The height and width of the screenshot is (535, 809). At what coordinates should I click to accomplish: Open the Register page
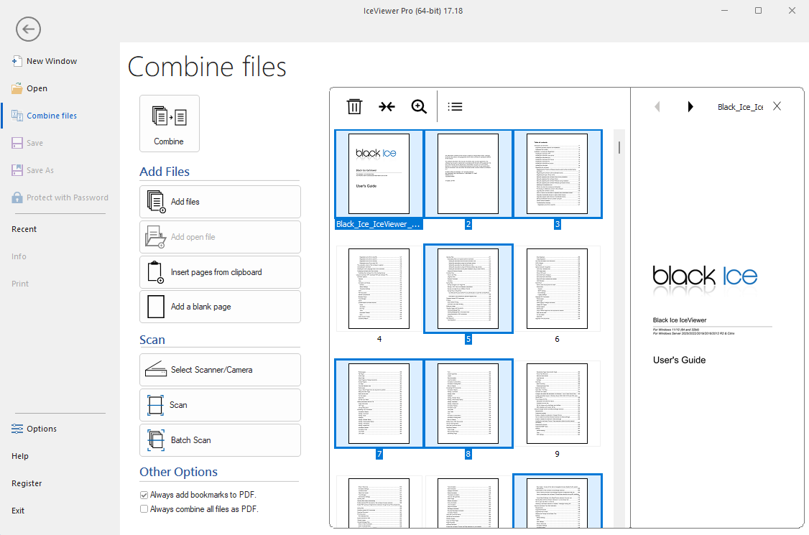coord(27,483)
